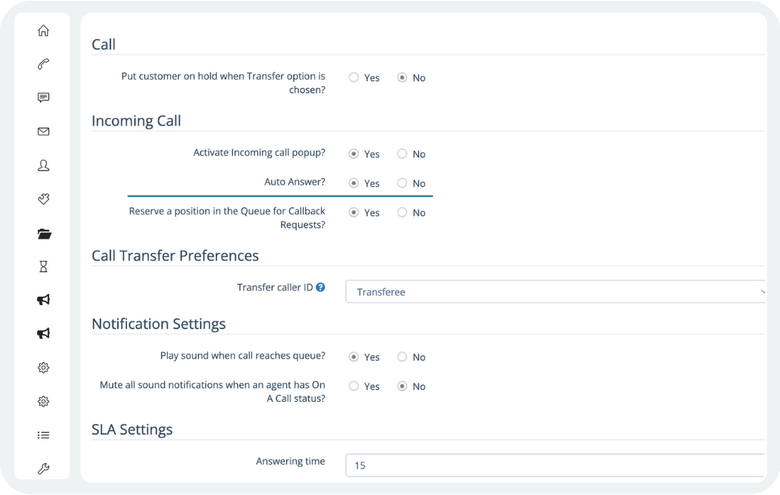Enable muting sound notifications during calls
The width and height of the screenshot is (780, 495).
click(x=354, y=386)
